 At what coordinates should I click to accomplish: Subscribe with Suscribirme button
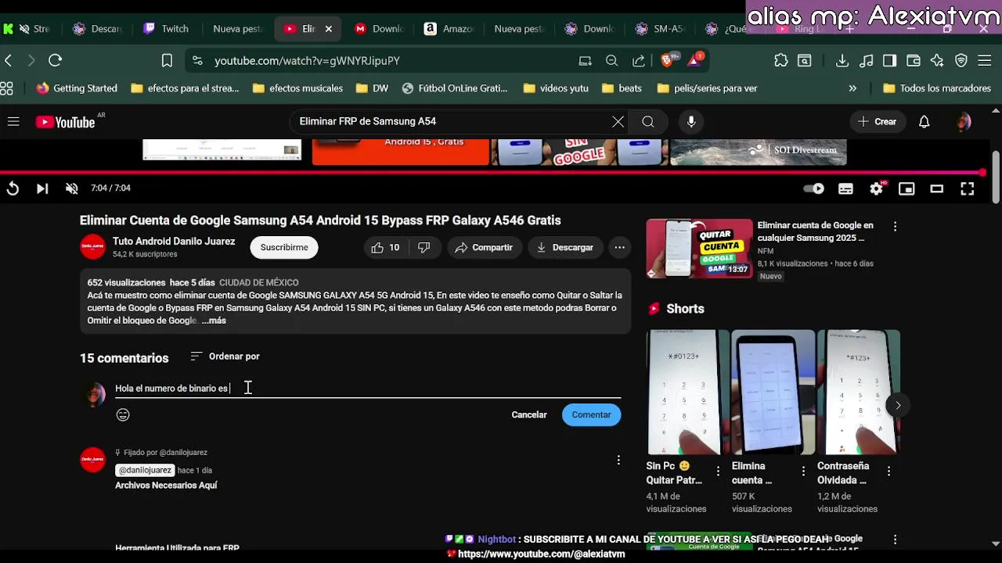click(x=284, y=247)
